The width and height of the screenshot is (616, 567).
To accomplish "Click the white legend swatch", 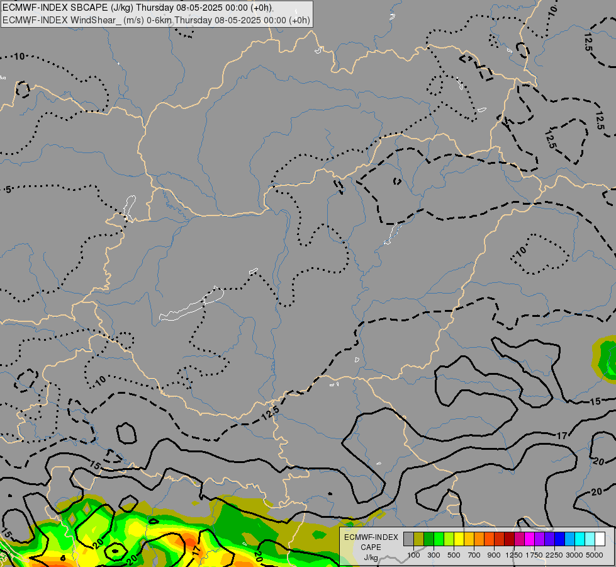I will click(600, 539).
